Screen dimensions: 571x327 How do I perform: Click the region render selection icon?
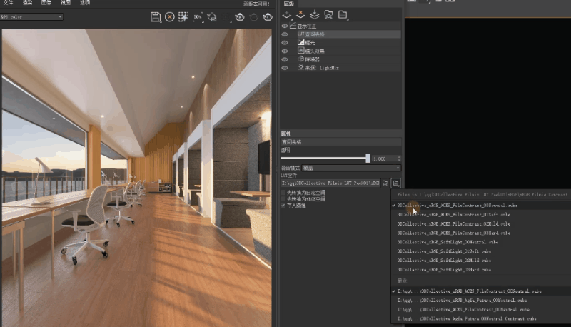pos(183,16)
